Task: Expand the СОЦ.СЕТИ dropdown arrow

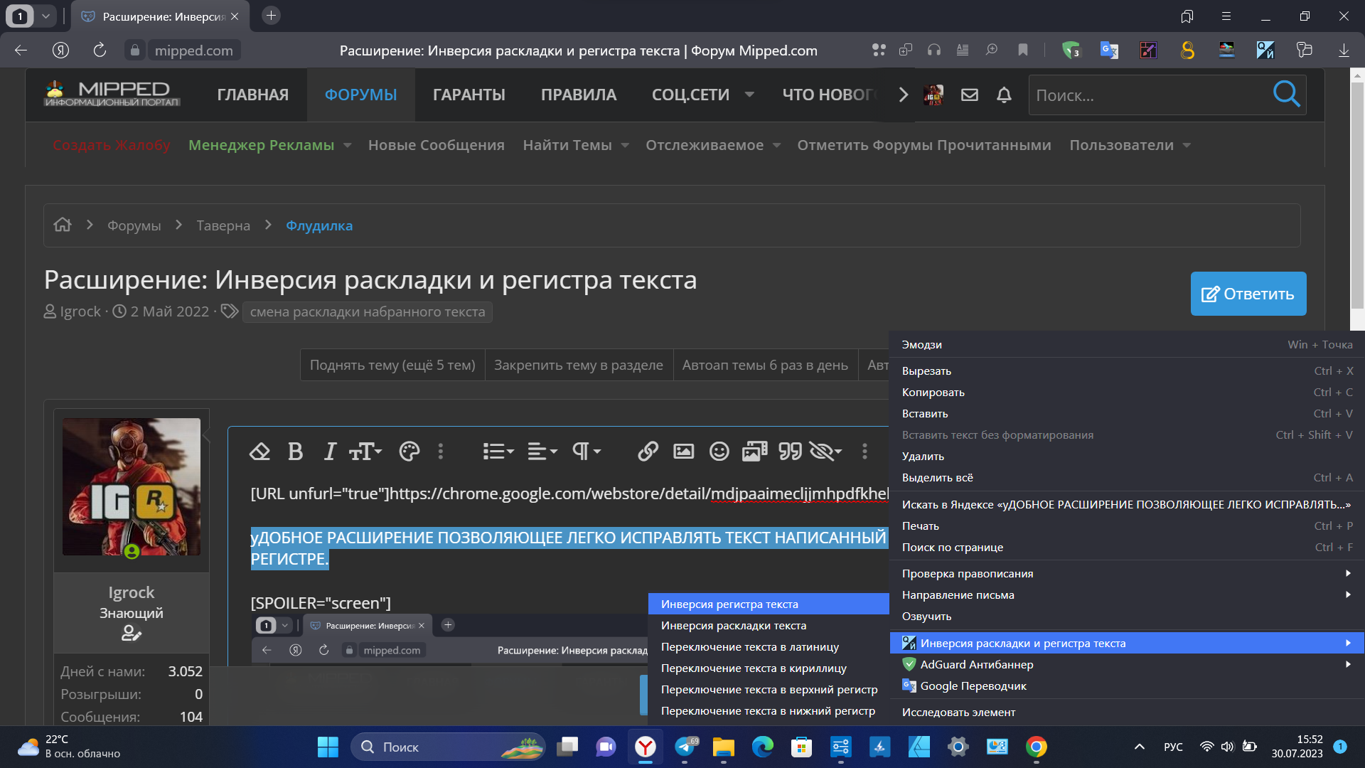Action: pos(749,95)
